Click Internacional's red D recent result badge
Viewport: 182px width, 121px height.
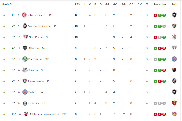tap(155, 15)
